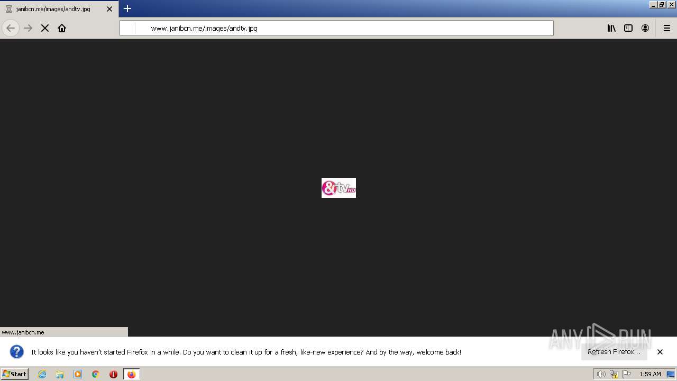
Task: Launch Google Chrome from taskbar
Action: [x=96, y=374]
